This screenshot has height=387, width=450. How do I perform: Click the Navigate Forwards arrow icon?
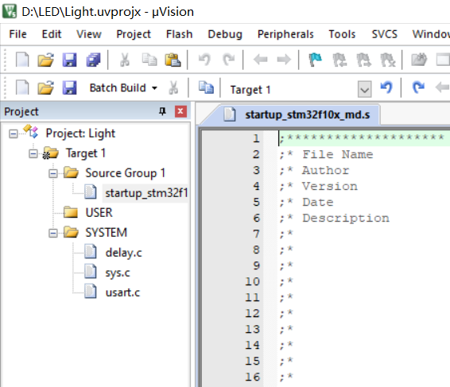pyautogui.click(x=284, y=60)
